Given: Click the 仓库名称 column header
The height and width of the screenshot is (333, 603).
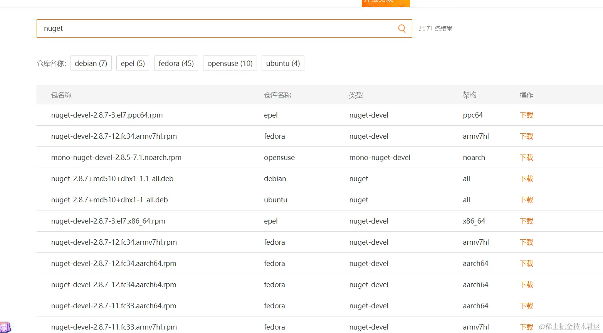Looking at the screenshot, I should pyautogui.click(x=277, y=95).
